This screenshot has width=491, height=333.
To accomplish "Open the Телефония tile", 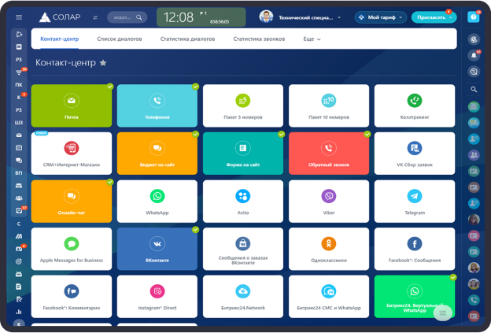I will [x=157, y=106].
